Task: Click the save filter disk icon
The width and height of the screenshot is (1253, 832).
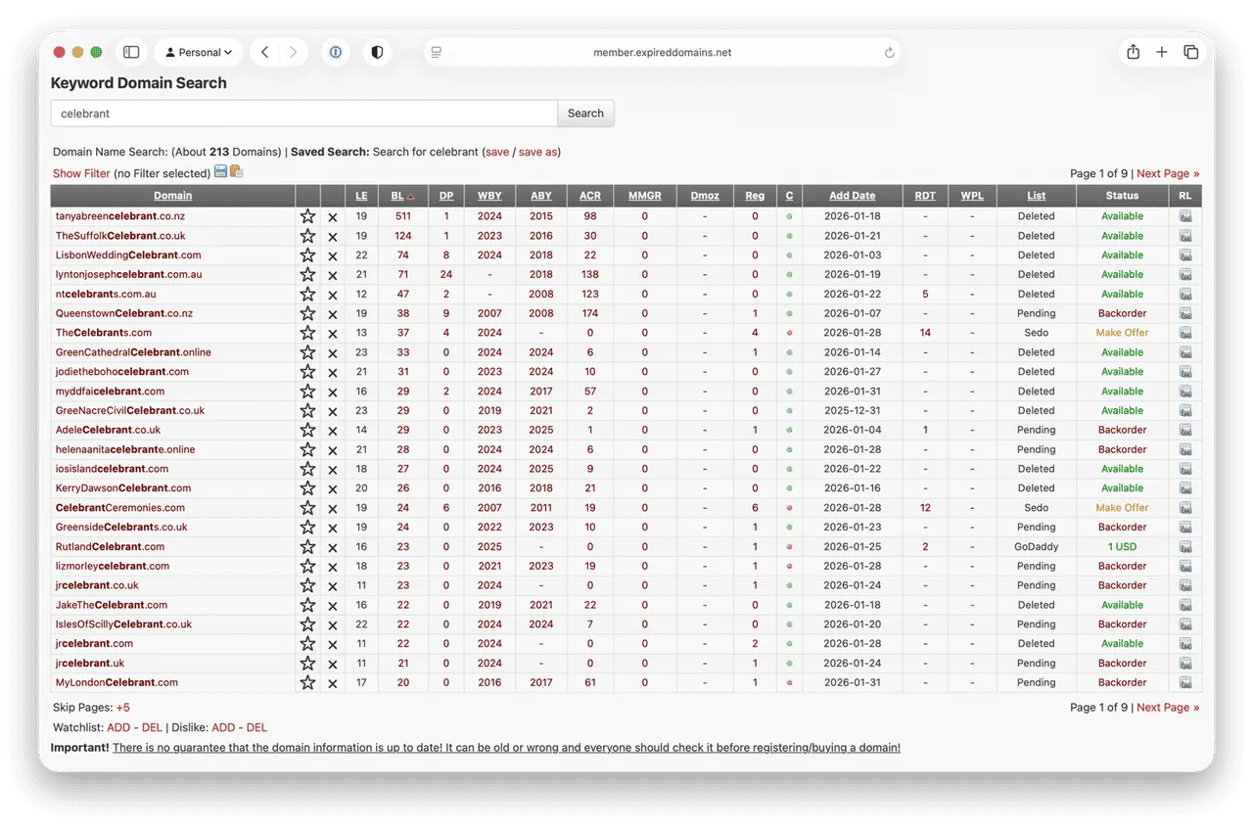Action: [220, 172]
